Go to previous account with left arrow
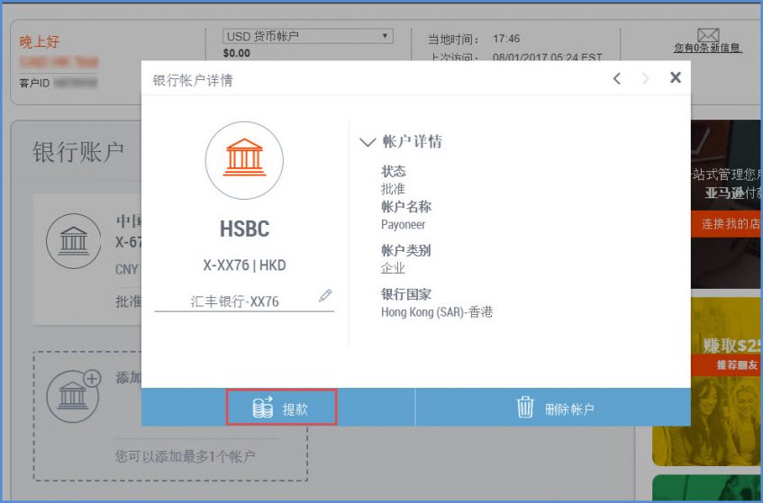The width and height of the screenshot is (763, 503). tap(617, 79)
